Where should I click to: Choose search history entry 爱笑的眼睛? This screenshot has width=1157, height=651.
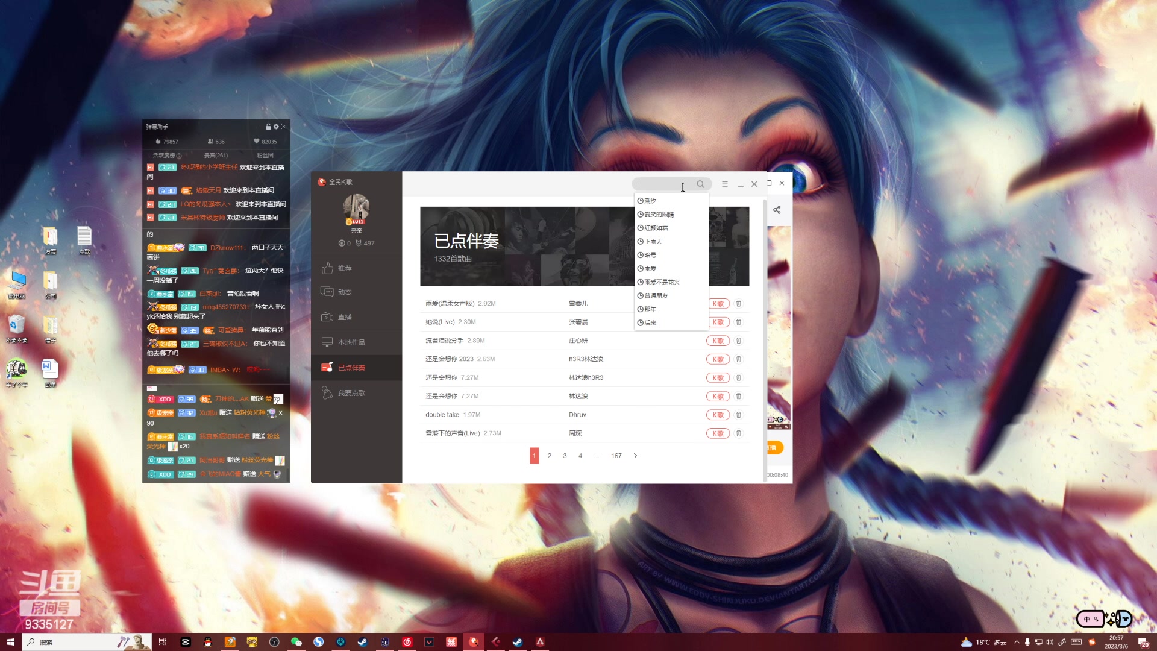(x=671, y=215)
